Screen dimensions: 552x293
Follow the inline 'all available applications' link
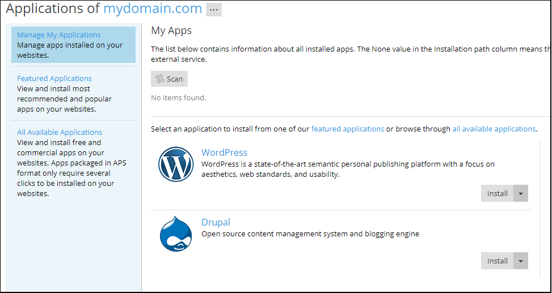pos(494,129)
